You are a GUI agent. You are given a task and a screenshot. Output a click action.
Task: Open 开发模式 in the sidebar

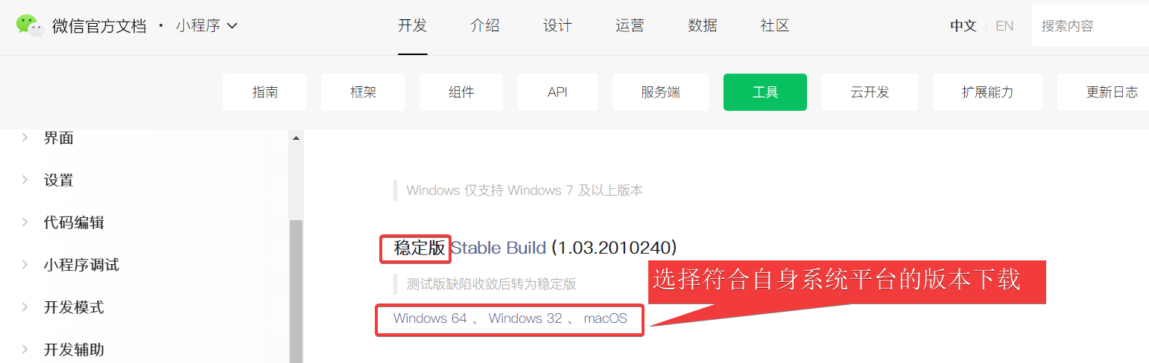[73, 307]
